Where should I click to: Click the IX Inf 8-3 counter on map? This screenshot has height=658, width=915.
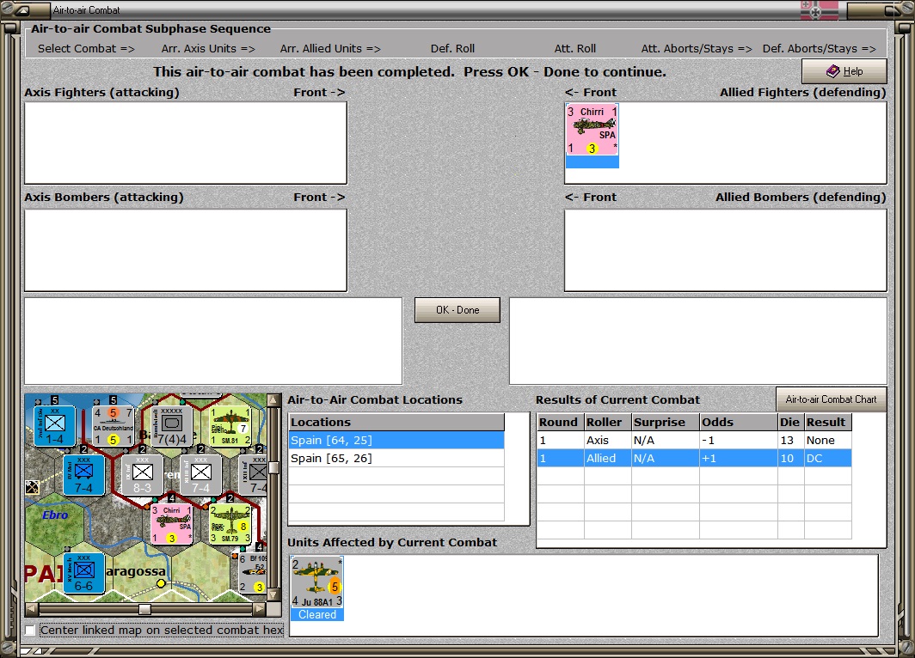tap(143, 475)
